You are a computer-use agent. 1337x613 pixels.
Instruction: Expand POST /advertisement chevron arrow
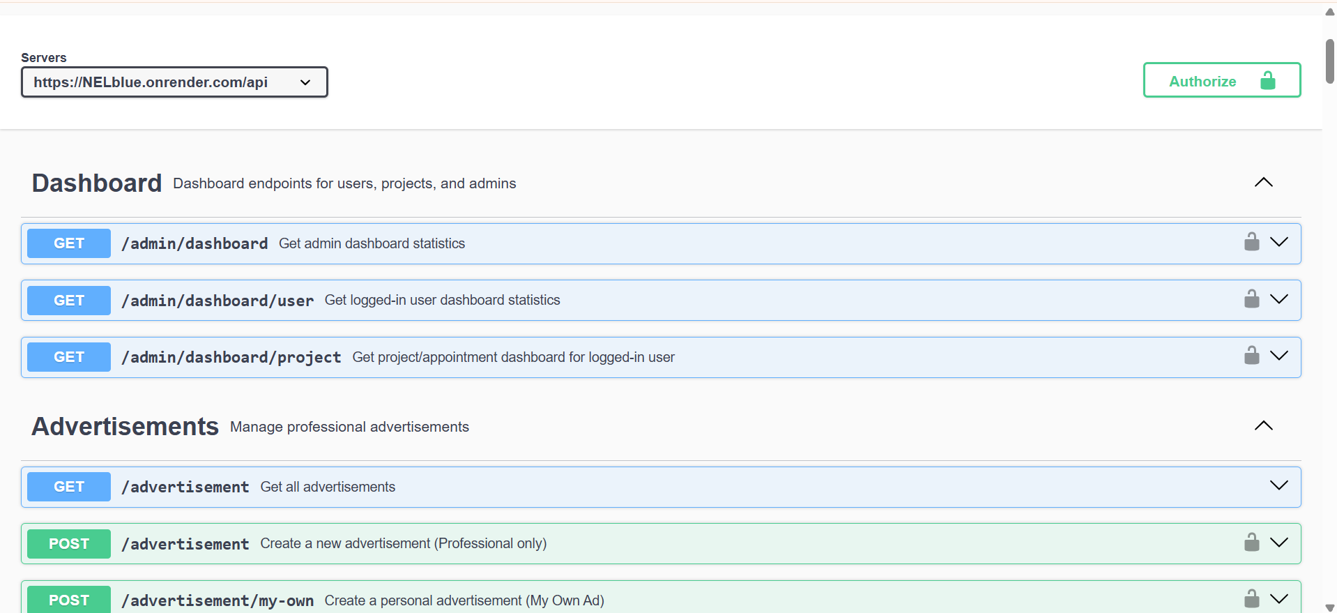1278,543
